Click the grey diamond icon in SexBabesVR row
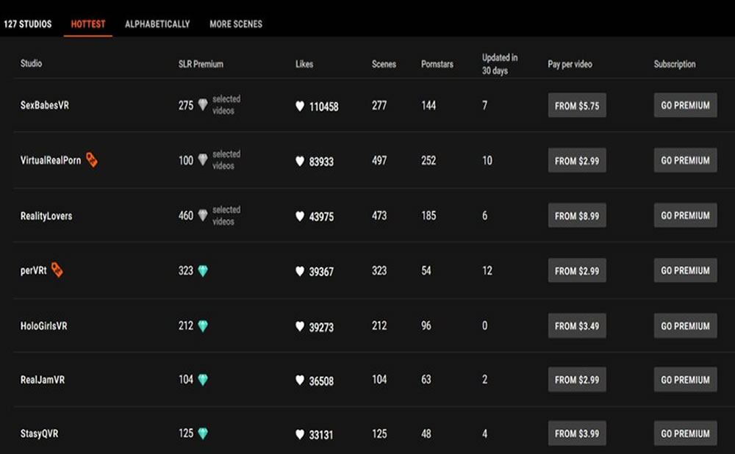The width and height of the screenshot is (735, 454). click(203, 105)
